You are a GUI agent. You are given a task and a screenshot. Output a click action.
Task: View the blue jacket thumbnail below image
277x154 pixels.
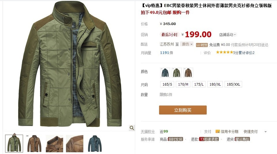(x=95, y=144)
